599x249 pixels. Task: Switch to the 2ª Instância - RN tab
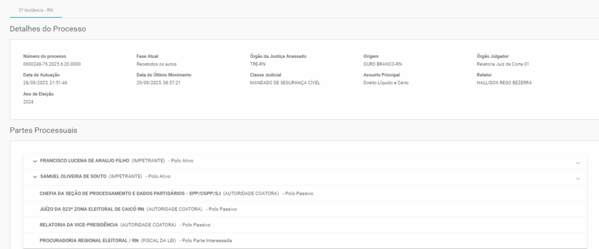(36, 11)
